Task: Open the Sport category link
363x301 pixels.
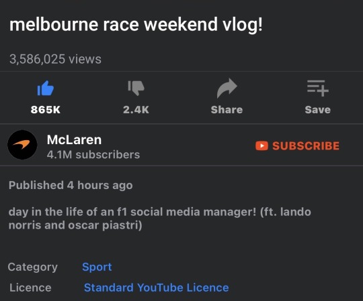Action: click(97, 267)
